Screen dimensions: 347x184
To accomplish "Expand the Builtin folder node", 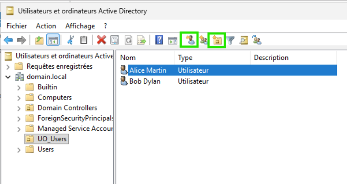I will click(x=19, y=87).
